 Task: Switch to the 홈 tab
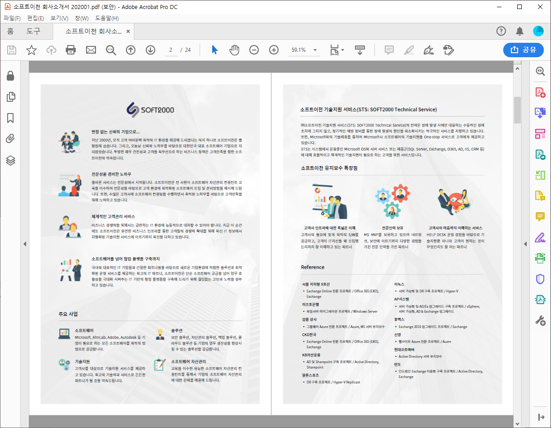point(10,31)
